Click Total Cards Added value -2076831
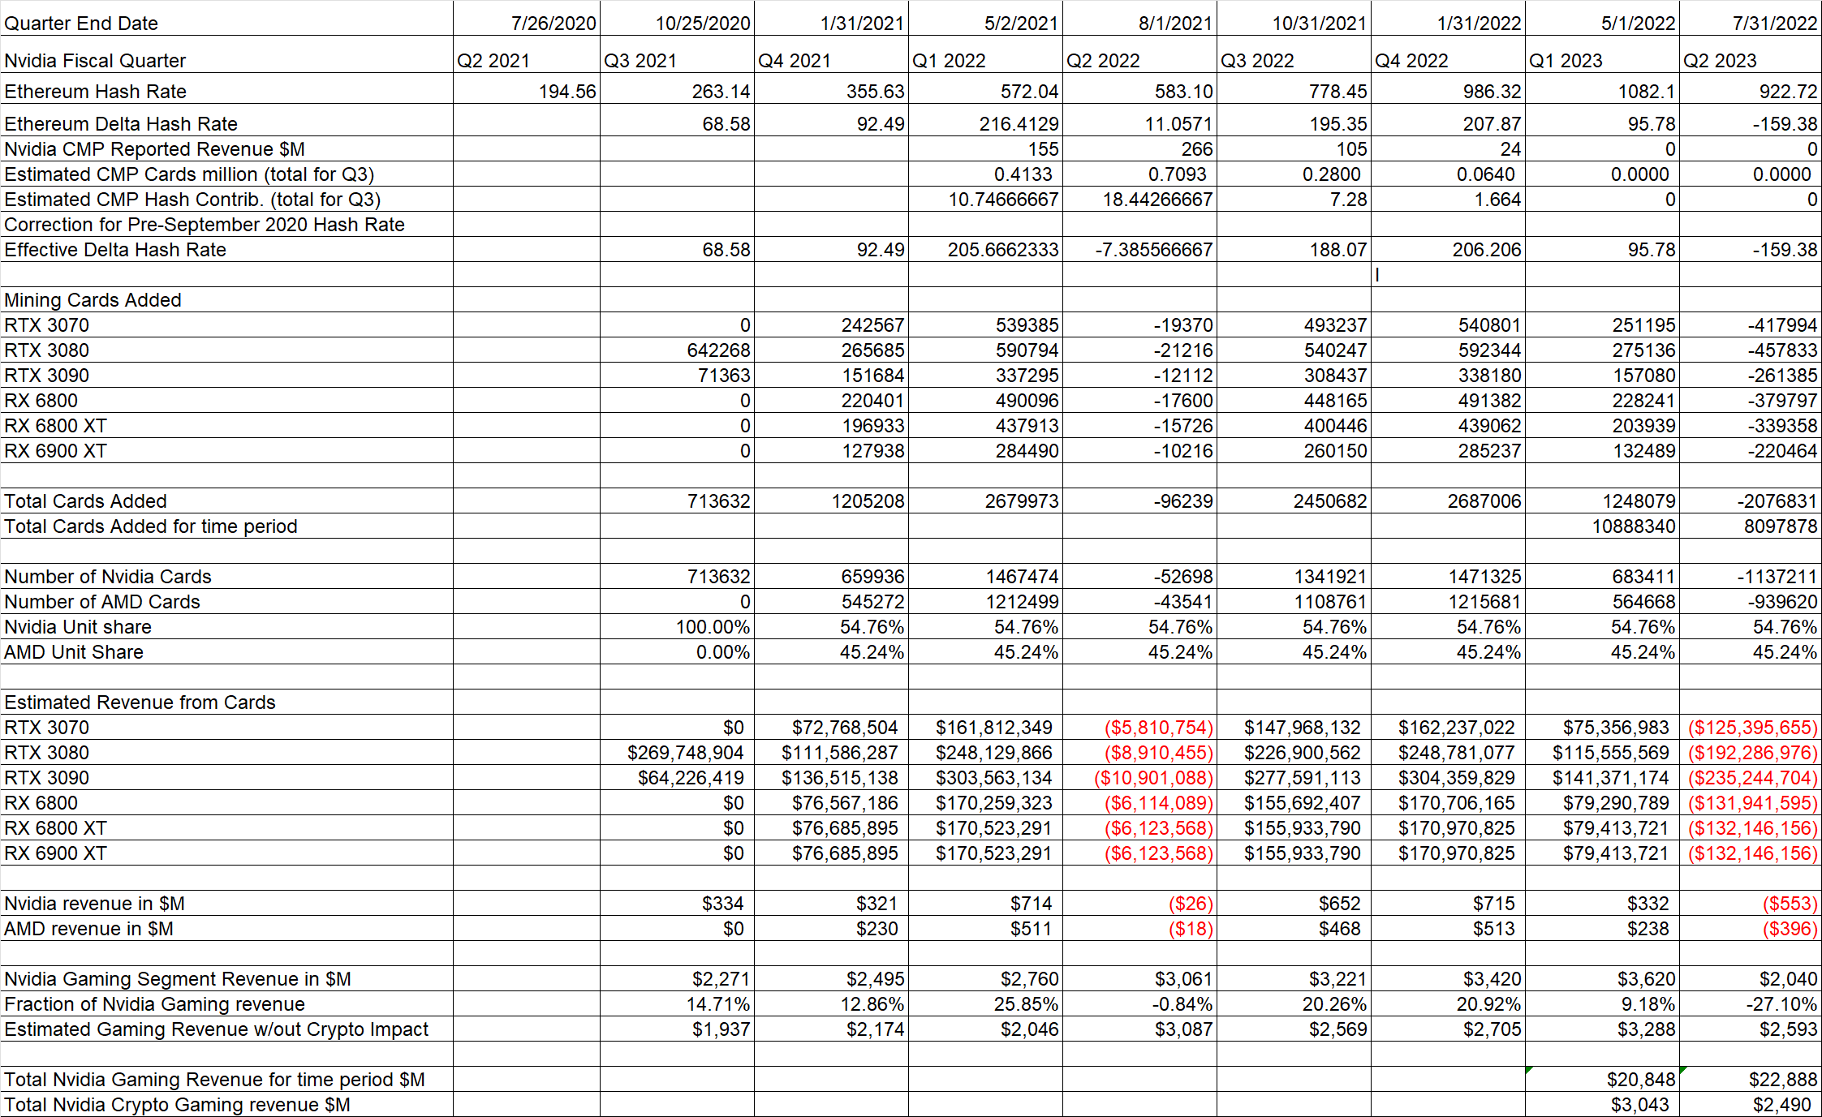This screenshot has width=1822, height=1117. [x=1751, y=501]
